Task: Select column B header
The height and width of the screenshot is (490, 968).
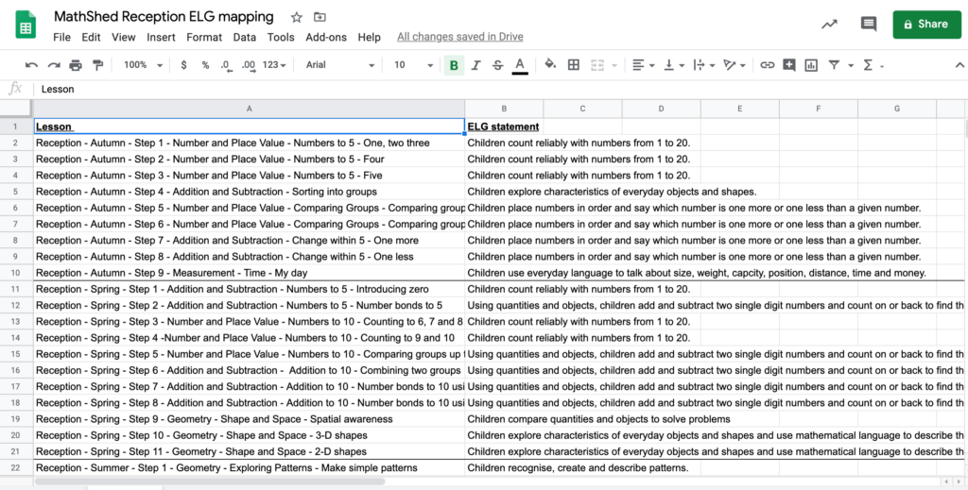Action: point(504,109)
